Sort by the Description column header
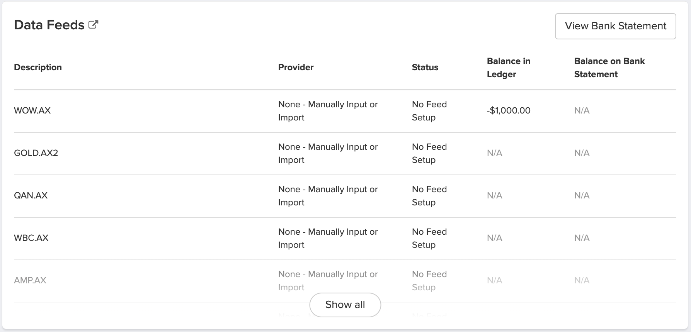The width and height of the screenshot is (691, 332). click(38, 67)
